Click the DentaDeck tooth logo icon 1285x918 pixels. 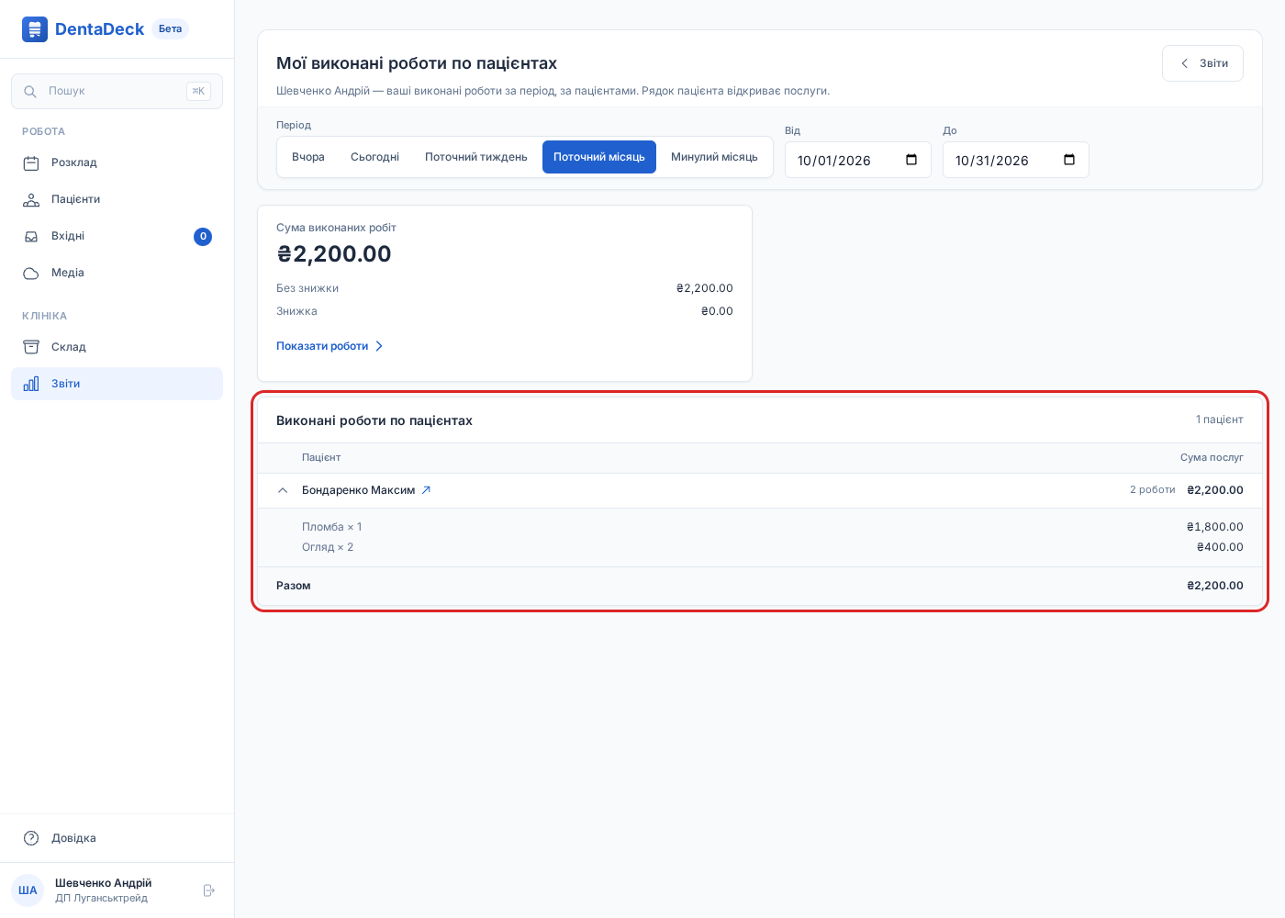(35, 29)
